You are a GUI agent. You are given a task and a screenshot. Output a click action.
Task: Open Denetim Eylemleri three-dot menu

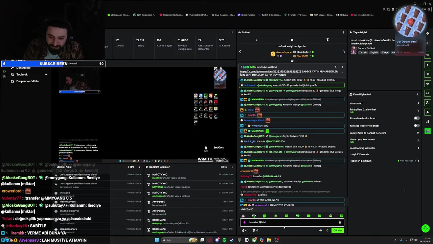[x=232, y=167]
